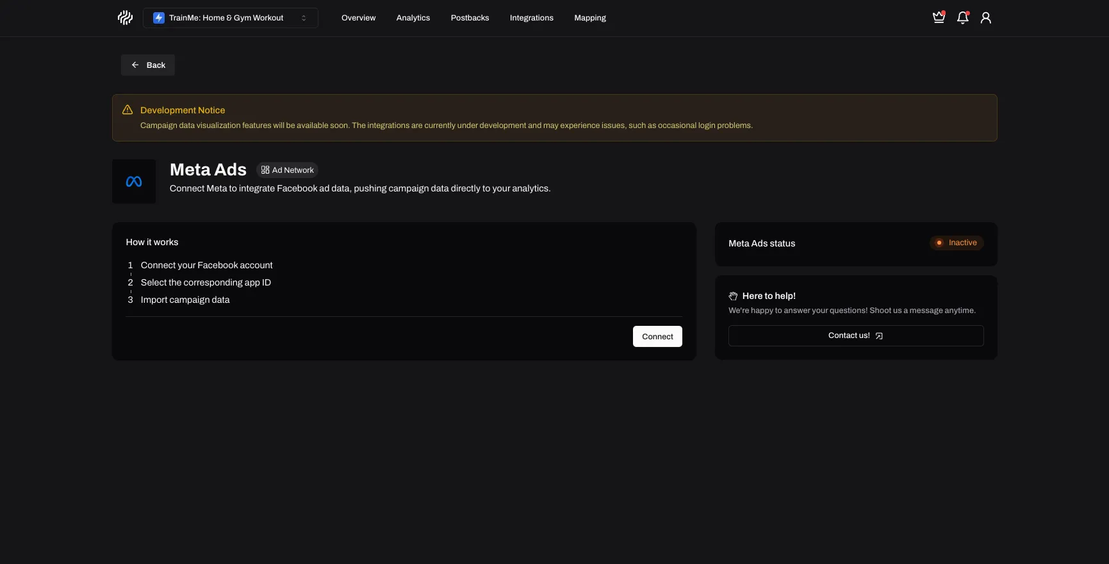
Task: Click the crown upgrade icon
Action: click(x=939, y=17)
